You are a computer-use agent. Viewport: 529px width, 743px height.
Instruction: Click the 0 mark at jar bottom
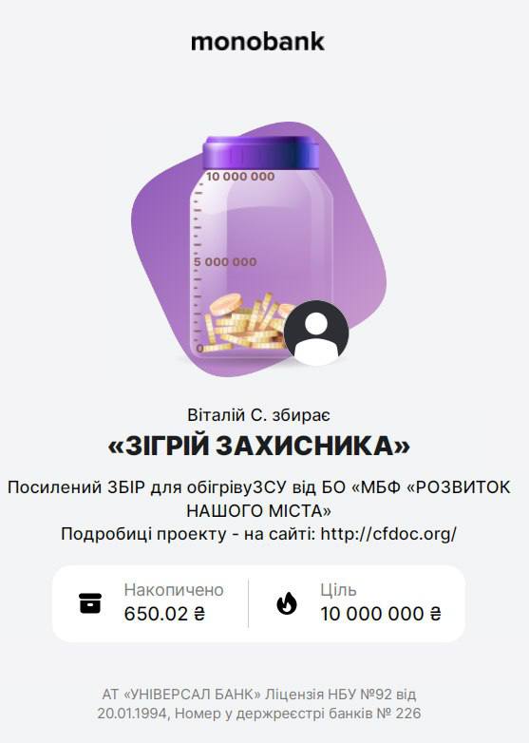[199, 349]
